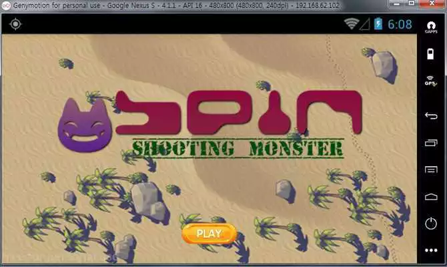Tap the Android menu button in sidebar

tap(431, 170)
